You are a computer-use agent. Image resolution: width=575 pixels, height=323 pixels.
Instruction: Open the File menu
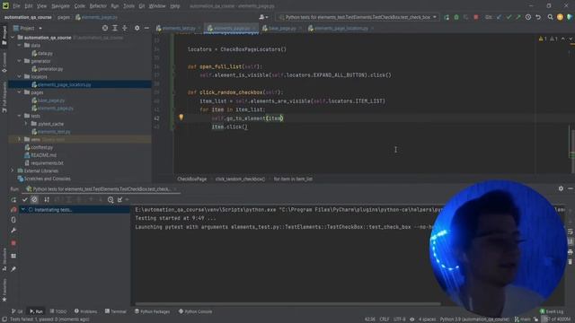[x=16, y=6]
